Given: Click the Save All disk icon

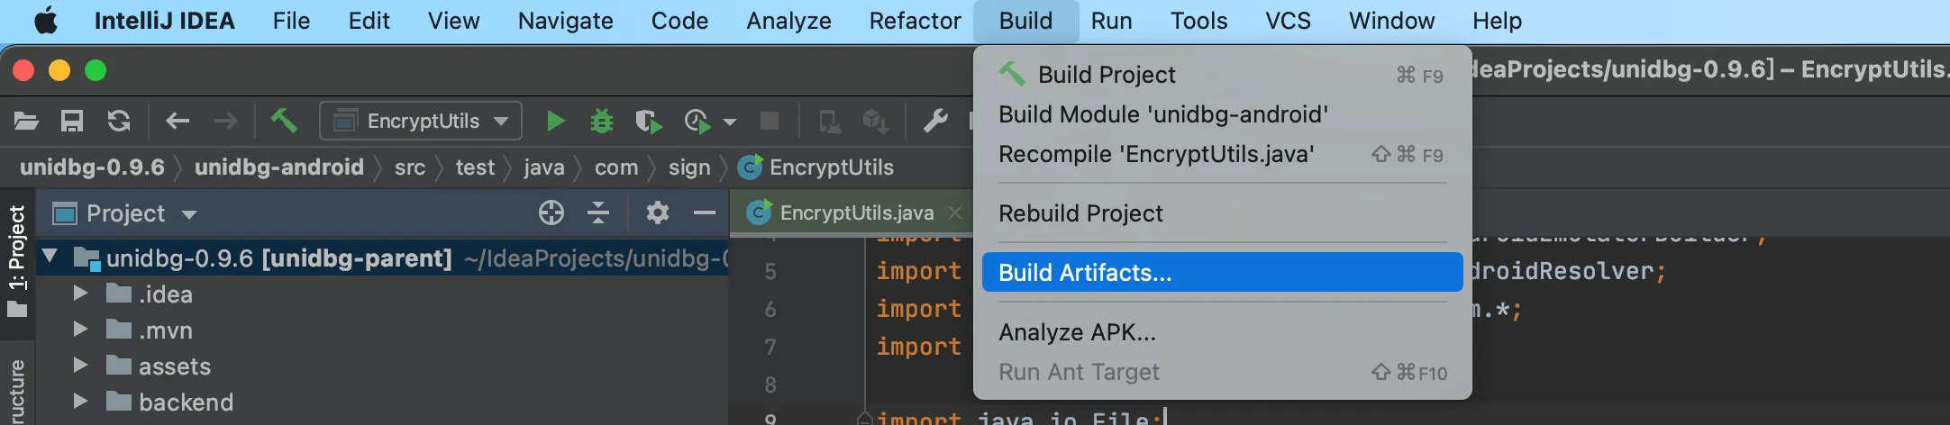Looking at the screenshot, I should click(x=72, y=121).
